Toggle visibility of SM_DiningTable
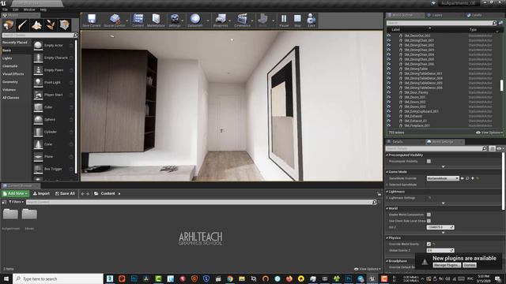 389,69
